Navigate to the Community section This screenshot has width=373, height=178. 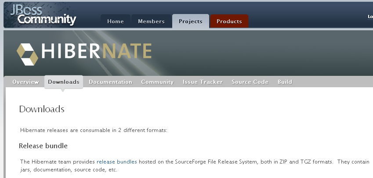157,82
